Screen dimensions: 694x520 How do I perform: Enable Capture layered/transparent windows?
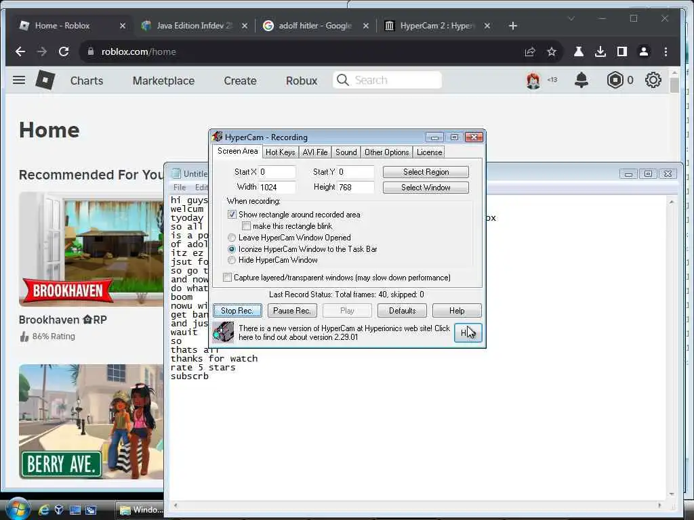click(x=227, y=277)
